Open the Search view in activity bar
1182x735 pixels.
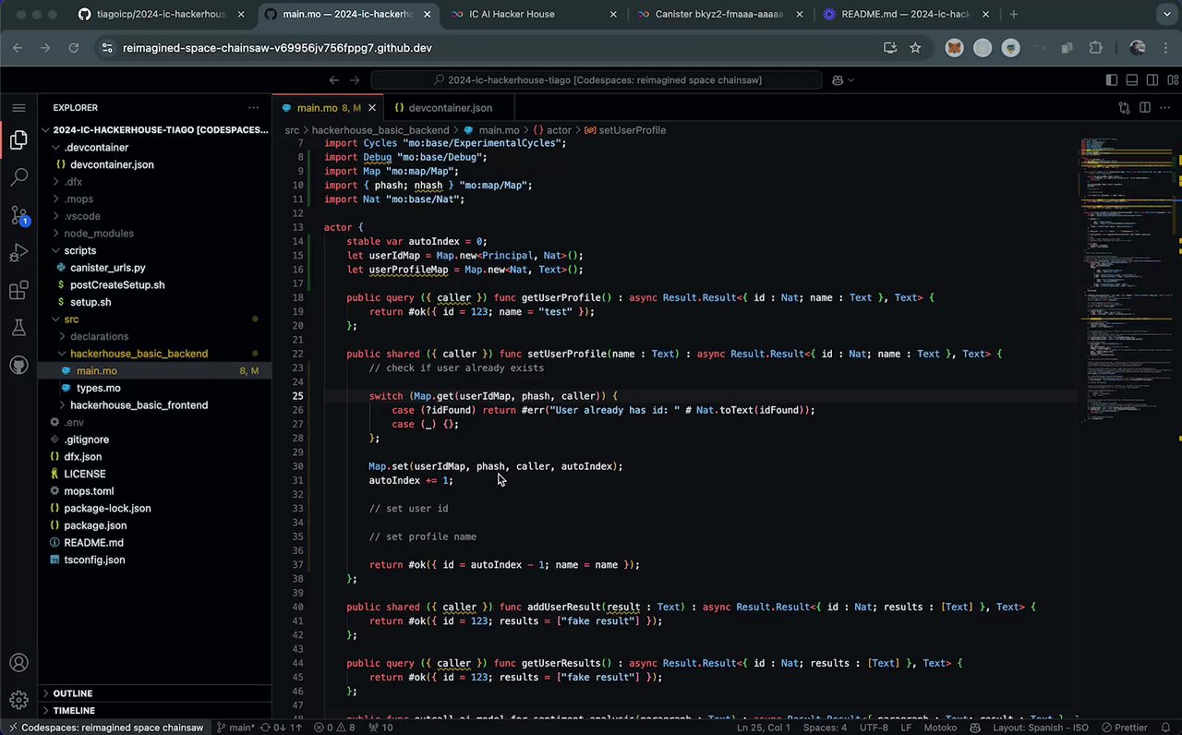tap(18, 177)
